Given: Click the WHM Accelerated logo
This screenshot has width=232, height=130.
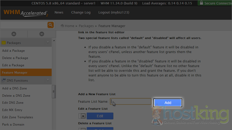Looking at the screenshot, I should (x=25, y=13).
